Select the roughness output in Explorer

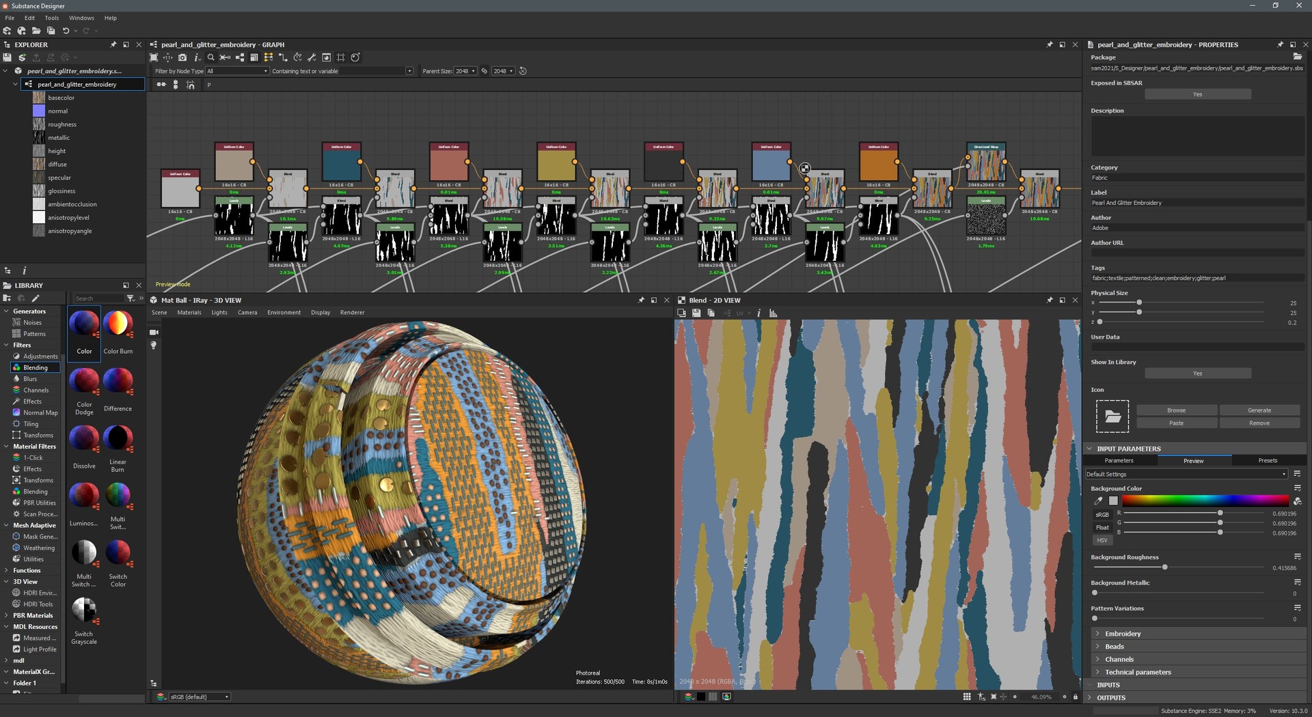pos(62,124)
